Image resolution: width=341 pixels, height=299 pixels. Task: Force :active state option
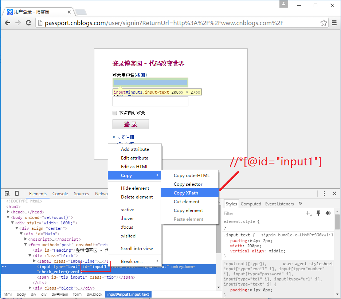pyautogui.click(x=135, y=210)
